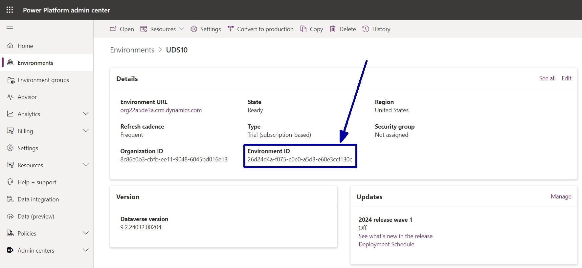Screen dimensions: 582x268
Task: Click the Open environment toolbar icon
Action: tap(113, 29)
